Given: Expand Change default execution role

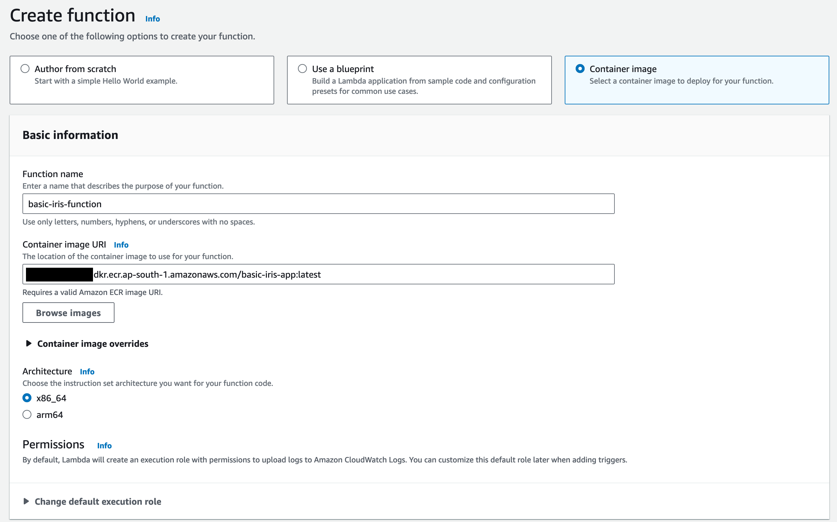Looking at the screenshot, I should coord(98,501).
